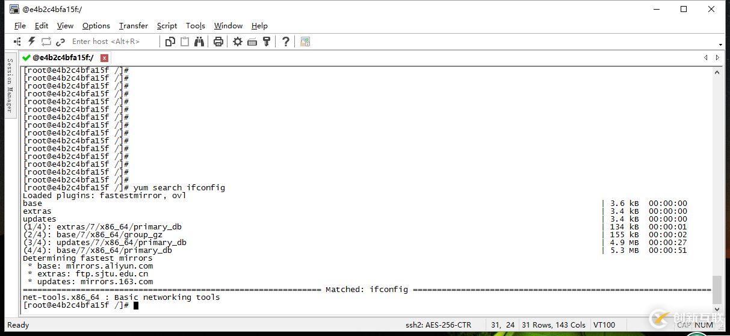This screenshot has width=730, height=336.
Task: Click the 'Loaded plugins: fastestmirror, ovl' line
Action: click(x=105, y=196)
